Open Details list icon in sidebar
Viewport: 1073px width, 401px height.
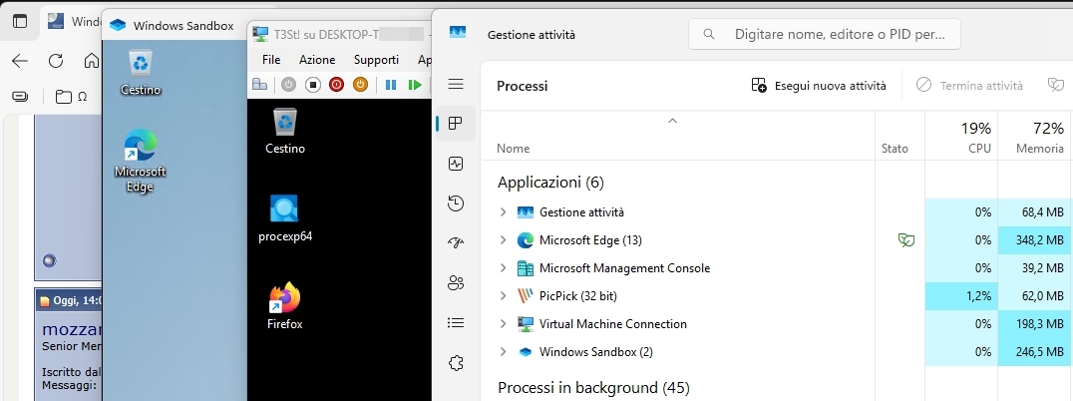point(456,322)
